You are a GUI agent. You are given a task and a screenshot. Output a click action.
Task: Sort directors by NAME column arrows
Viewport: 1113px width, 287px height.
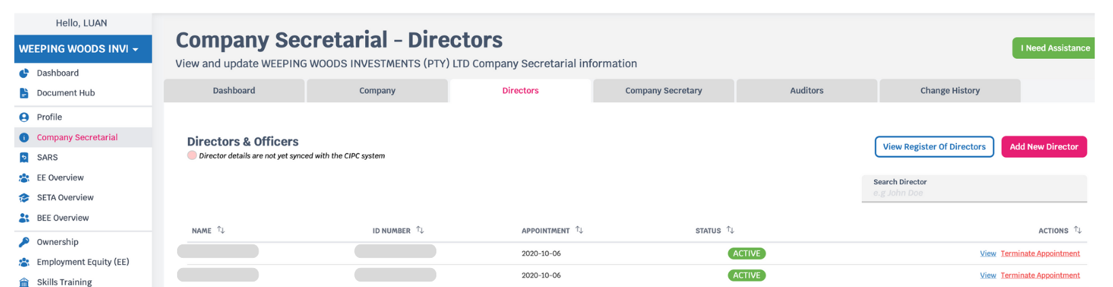click(x=221, y=230)
